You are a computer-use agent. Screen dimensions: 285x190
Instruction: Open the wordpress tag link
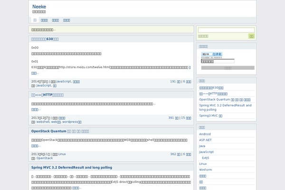(72, 122)
